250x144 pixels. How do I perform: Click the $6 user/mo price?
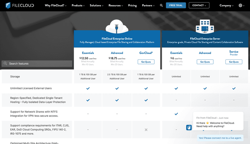(x=176, y=58)
